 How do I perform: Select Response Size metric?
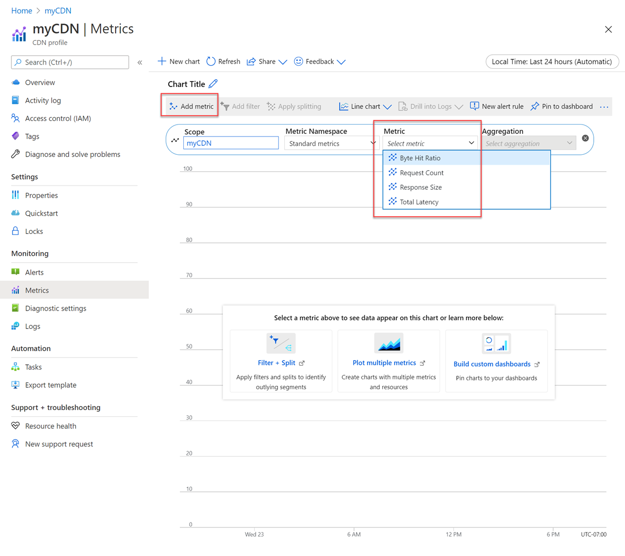pyautogui.click(x=467, y=187)
